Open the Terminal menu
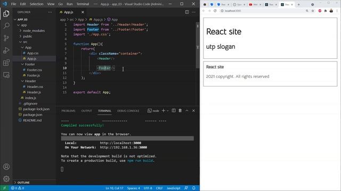341x191 pixels. click(x=83, y=4)
